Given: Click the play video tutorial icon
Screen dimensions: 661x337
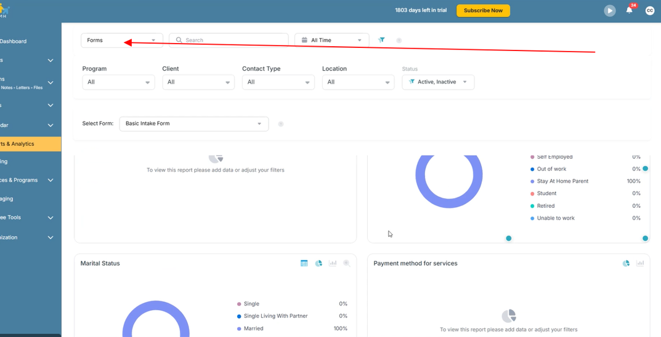Looking at the screenshot, I should click(x=610, y=10).
